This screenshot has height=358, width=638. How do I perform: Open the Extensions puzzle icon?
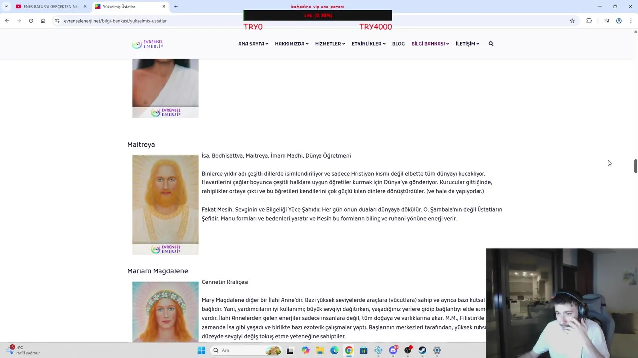pyautogui.click(x=589, y=21)
